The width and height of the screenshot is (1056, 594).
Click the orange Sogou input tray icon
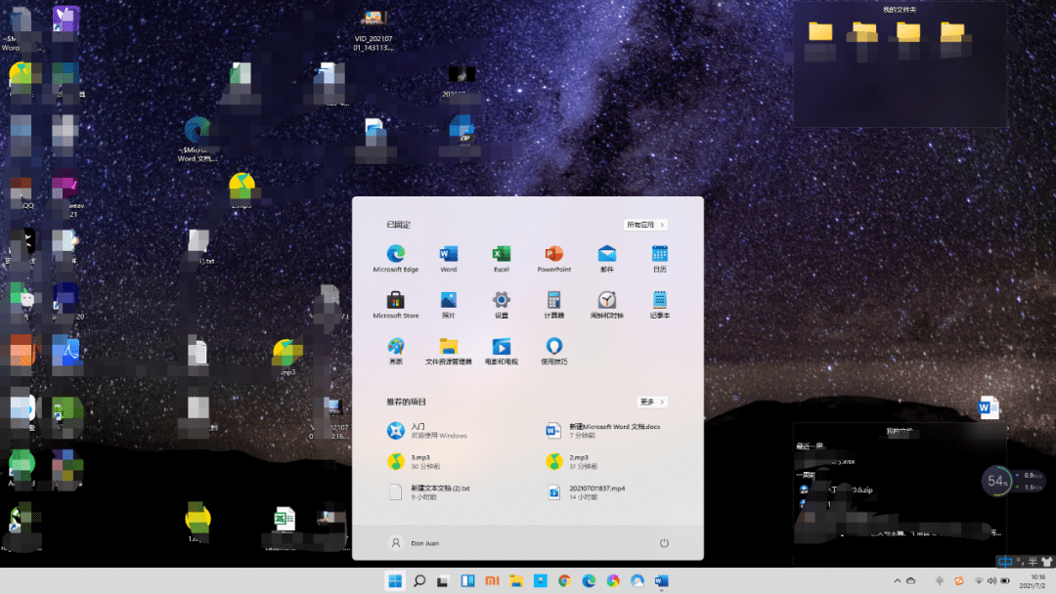pos(959,581)
